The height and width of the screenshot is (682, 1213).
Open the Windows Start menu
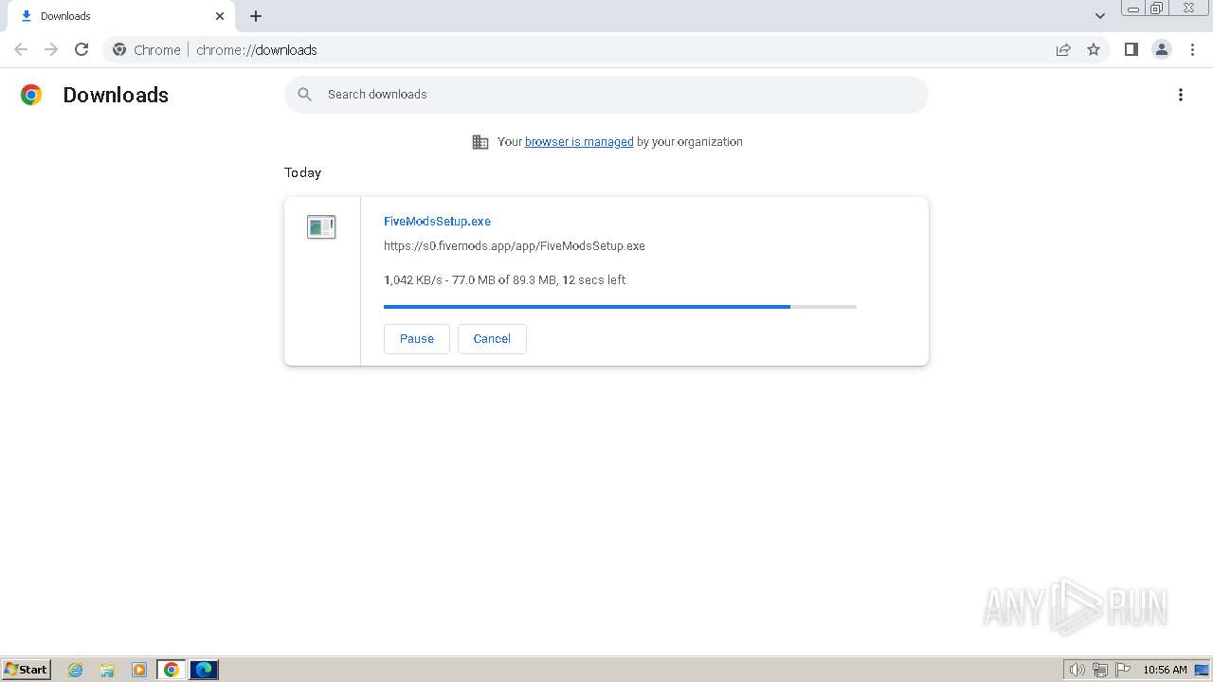tap(27, 670)
